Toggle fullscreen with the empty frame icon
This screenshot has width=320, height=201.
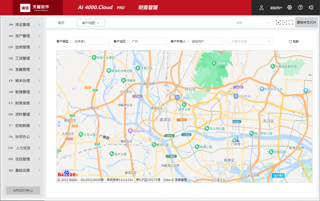pos(291,23)
